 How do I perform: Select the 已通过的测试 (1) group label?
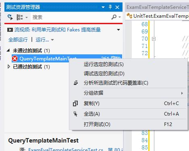click(x=31, y=67)
